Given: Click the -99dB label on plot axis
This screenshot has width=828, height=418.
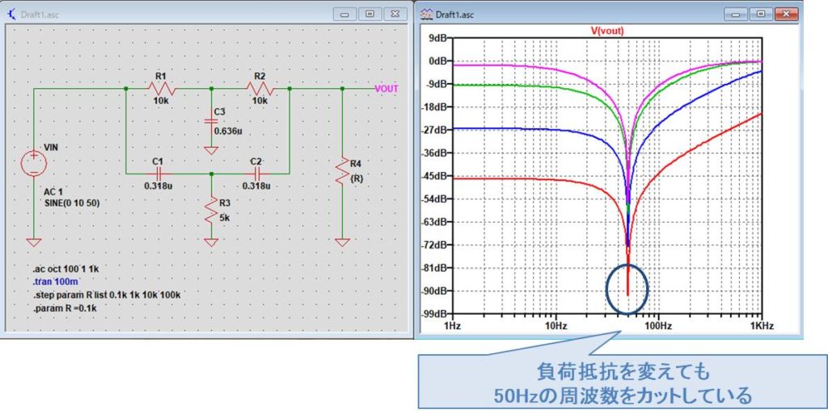Looking at the screenshot, I should [x=436, y=314].
